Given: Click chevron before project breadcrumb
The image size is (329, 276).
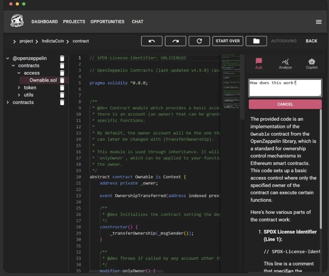Looking at the screenshot, I should pos(14,41).
